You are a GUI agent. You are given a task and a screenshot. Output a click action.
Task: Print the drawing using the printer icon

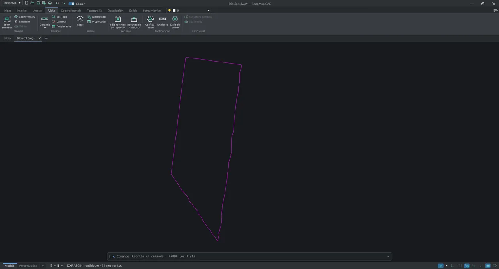click(50, 3)
